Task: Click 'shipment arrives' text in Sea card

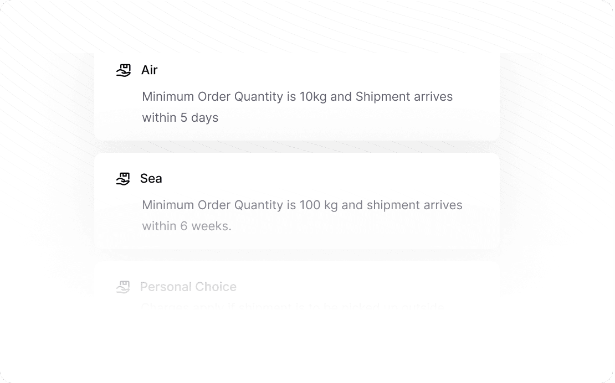Action: 414,205
